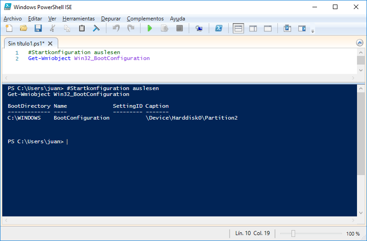Click the Get-Wmiobject command in the script editor
367x241 pixels.
tap(50, 58)
